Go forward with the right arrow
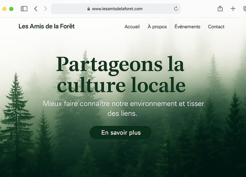Viewport: 246px width, 177px height. click(x=45, y=8)
